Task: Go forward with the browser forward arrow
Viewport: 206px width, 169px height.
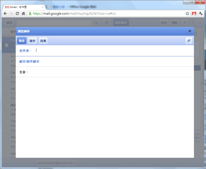Action: coord(11,13)
